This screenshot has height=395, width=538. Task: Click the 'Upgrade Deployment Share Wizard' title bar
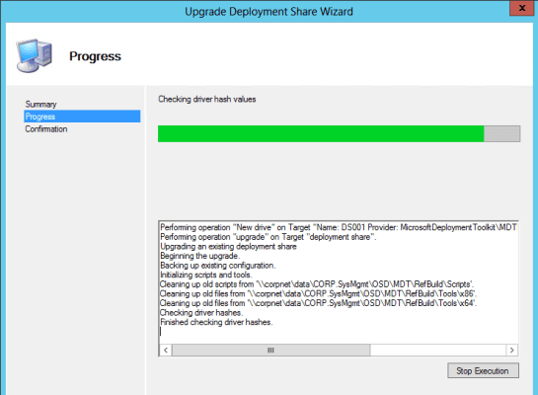coord(269,11)
